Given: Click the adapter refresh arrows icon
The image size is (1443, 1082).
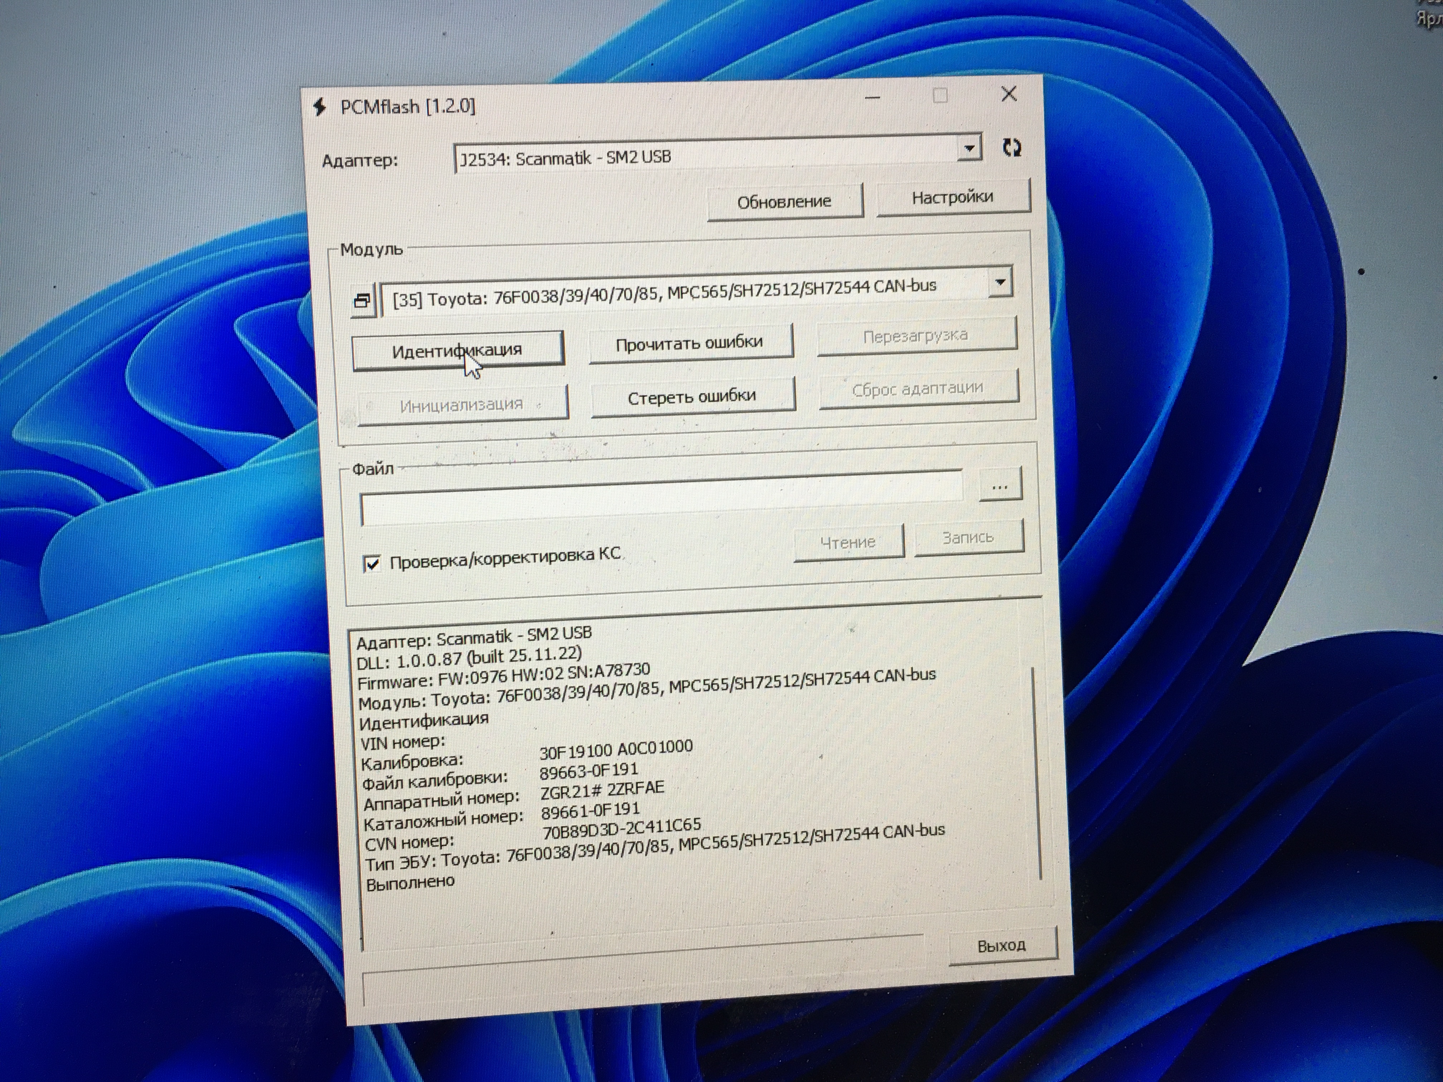Looking at the screenshot, I should pos(1011,147).
